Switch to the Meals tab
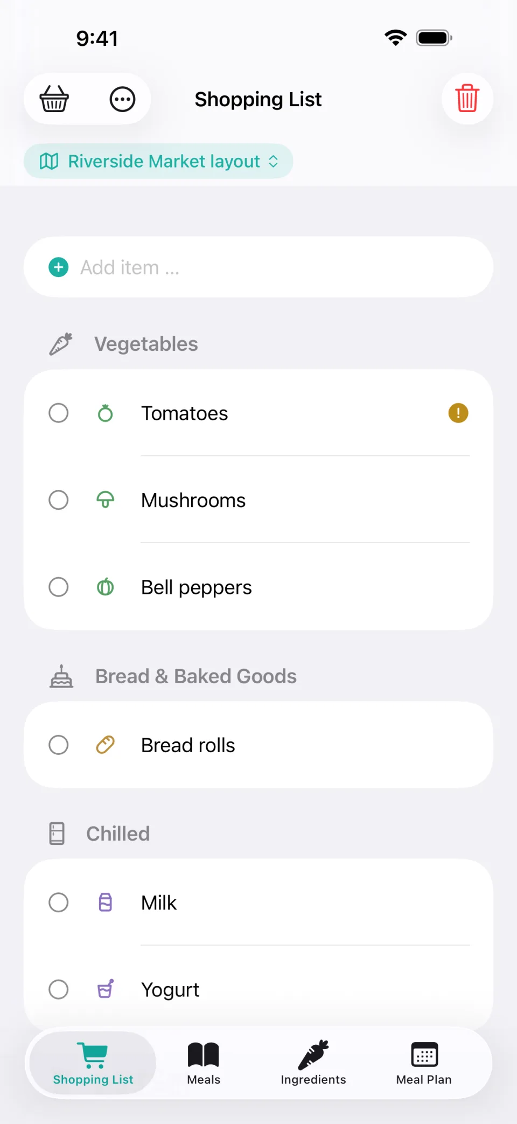 pos(204,1063)
